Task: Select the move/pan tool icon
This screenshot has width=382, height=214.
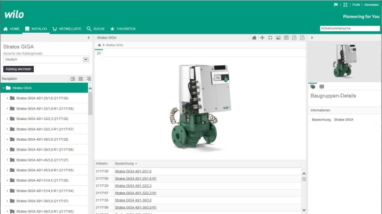Action: point(262,38)
